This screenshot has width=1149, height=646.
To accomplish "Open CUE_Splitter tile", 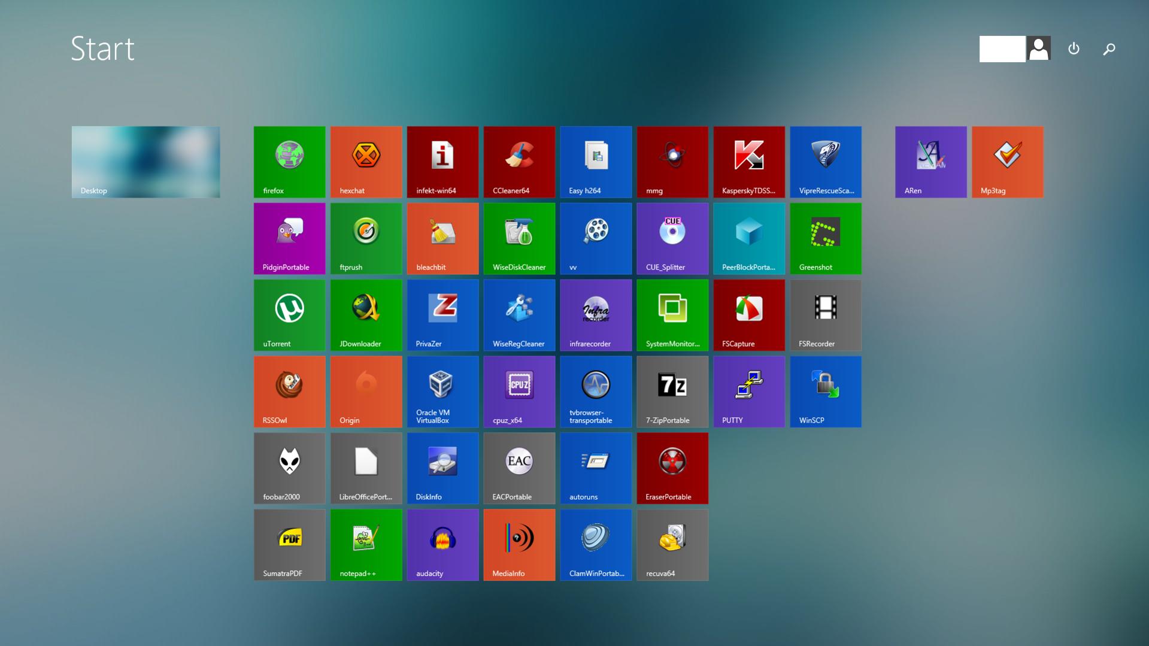I will point(672,238).
